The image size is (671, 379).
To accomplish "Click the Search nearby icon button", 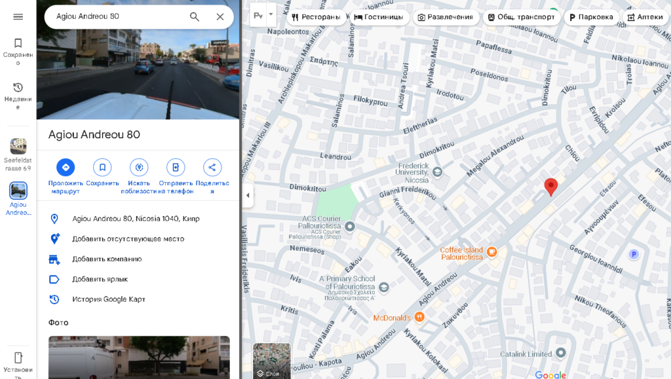I will (139, 168).
